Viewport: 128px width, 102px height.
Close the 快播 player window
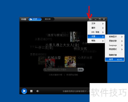(104, 19)
